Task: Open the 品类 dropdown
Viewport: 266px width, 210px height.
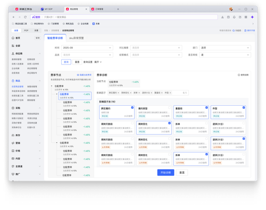Action: (x=87, y=55)
